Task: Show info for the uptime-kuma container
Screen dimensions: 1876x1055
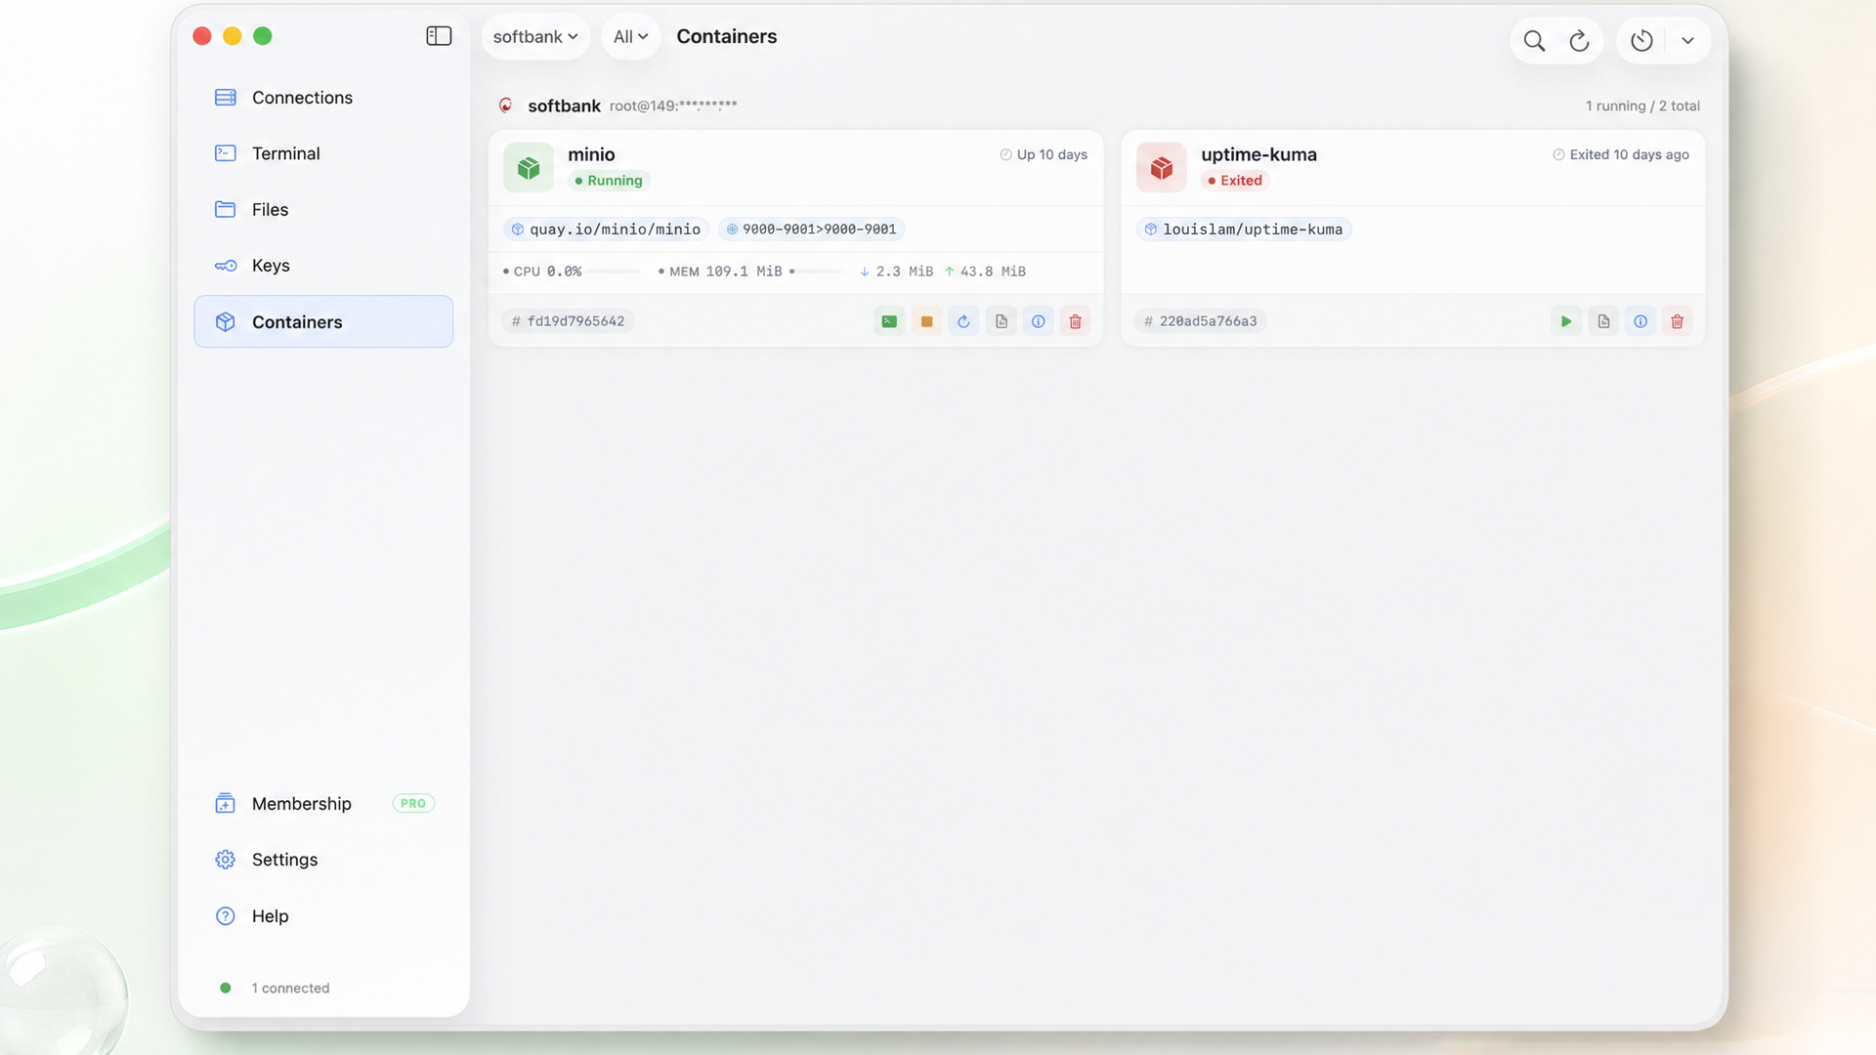Action: tap(1641, 321)
